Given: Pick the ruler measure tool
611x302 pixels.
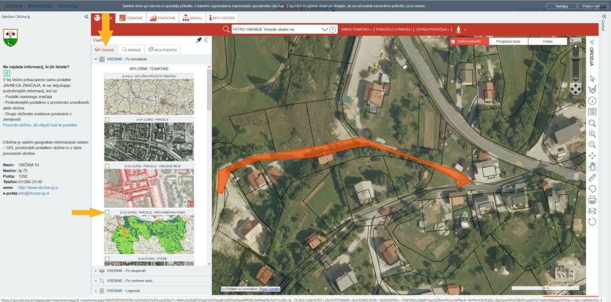Looking at the screenshot, I should pyautogui.click(x=593, y=177).
